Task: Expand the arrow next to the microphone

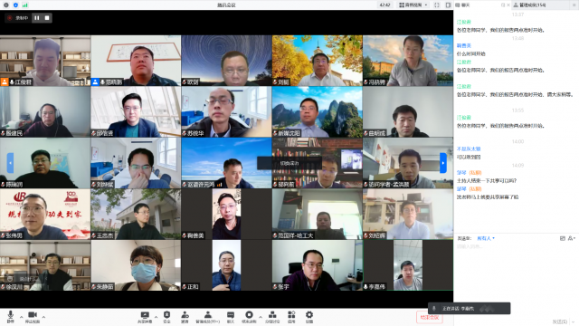Action: click(21, 317)
